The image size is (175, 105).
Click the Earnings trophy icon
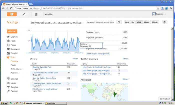pyautogui.click(x=8, y=79)
